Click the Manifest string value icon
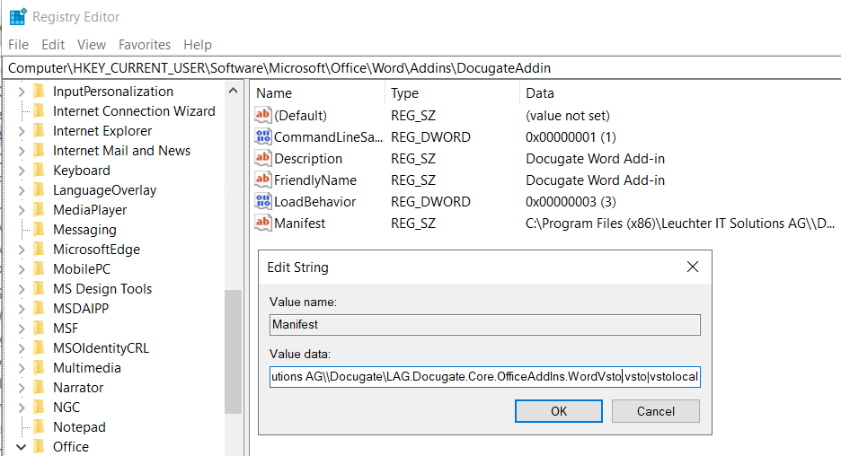 tap(262, 223)
